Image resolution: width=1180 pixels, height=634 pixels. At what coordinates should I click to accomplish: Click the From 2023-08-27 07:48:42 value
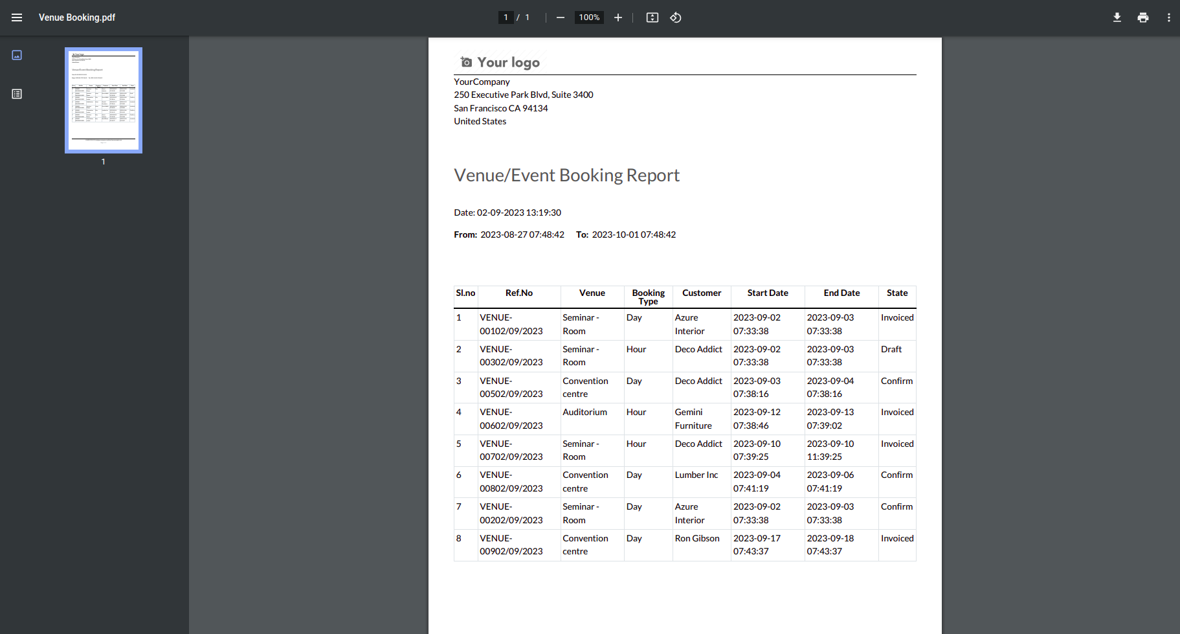coord(522,234)
